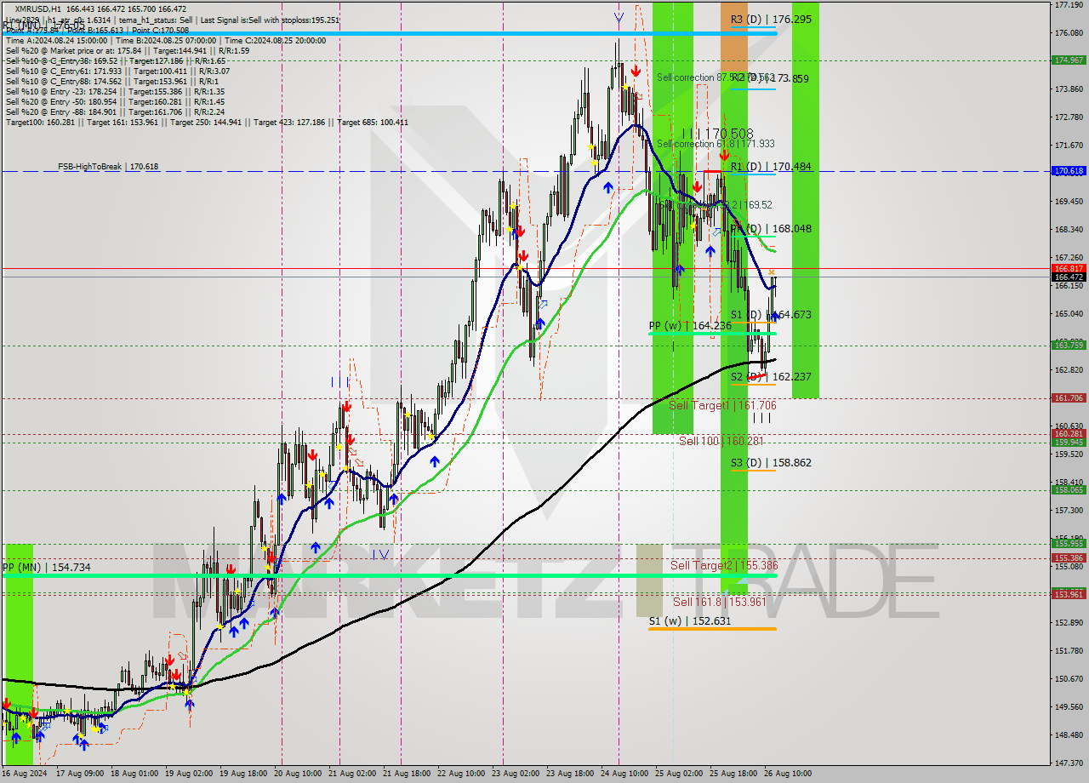Click the red 161.706 price axis tag

pyautogui.click(x=1069, y=398)
